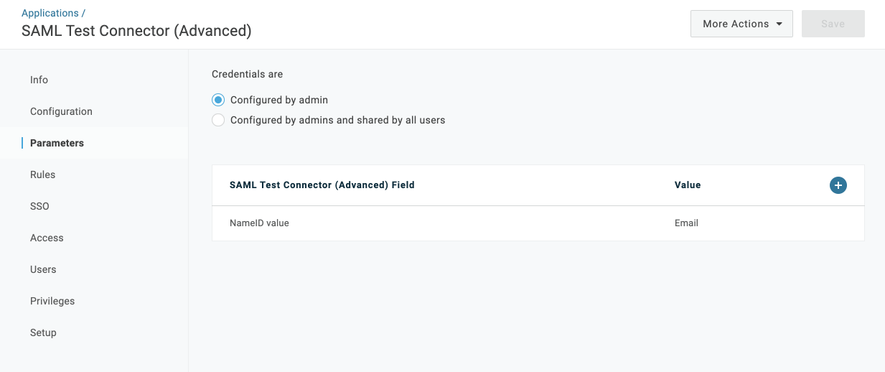Open the Info tab in sidebar
The width and height of the screenshot is (885, 372).
click(x=39, y=80)
